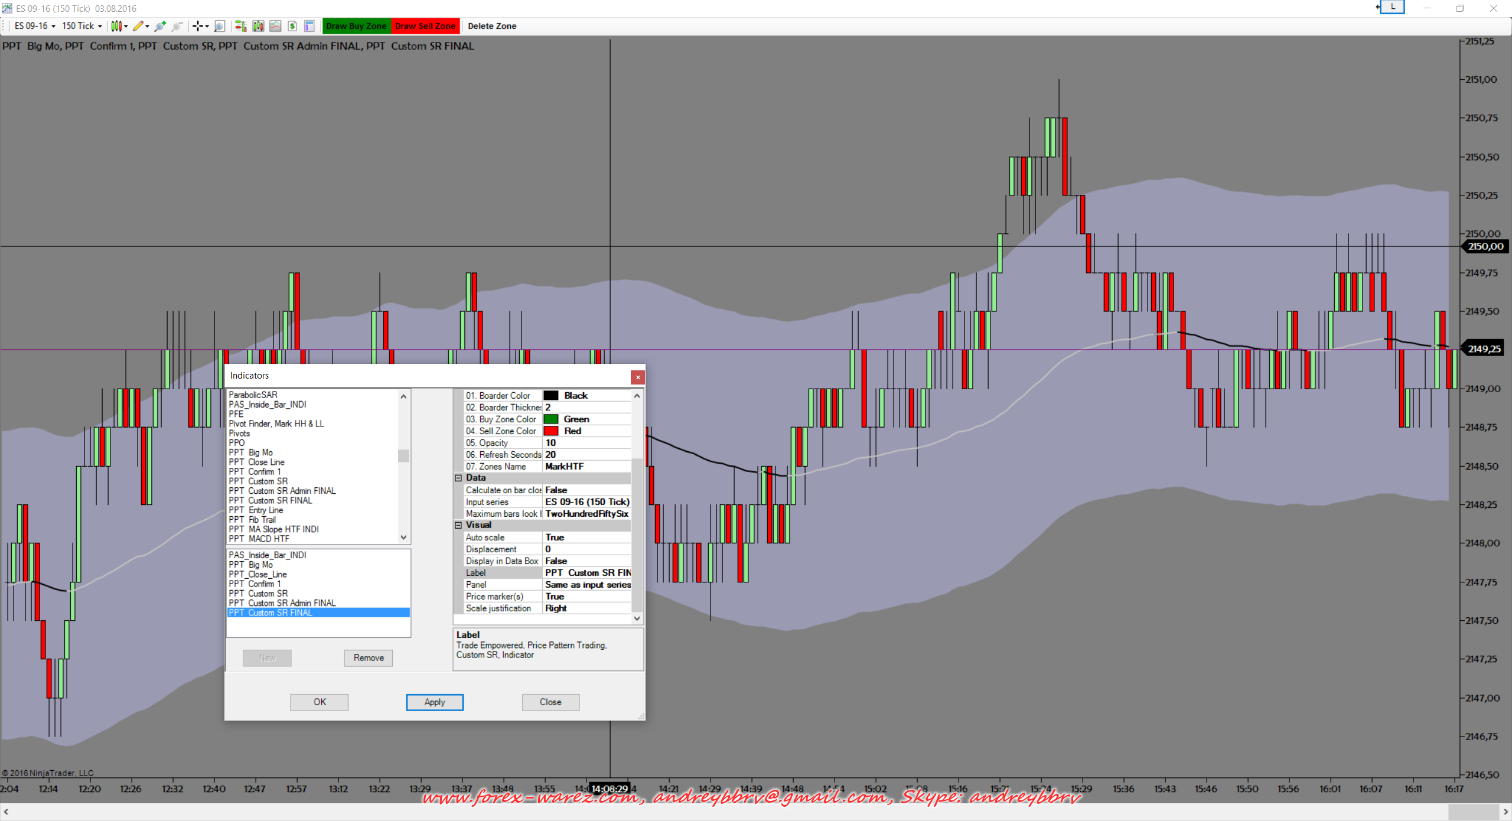Open the crosshair cursor tool icon
Screen dimensions: 1512x821
(x=198, y=26)
